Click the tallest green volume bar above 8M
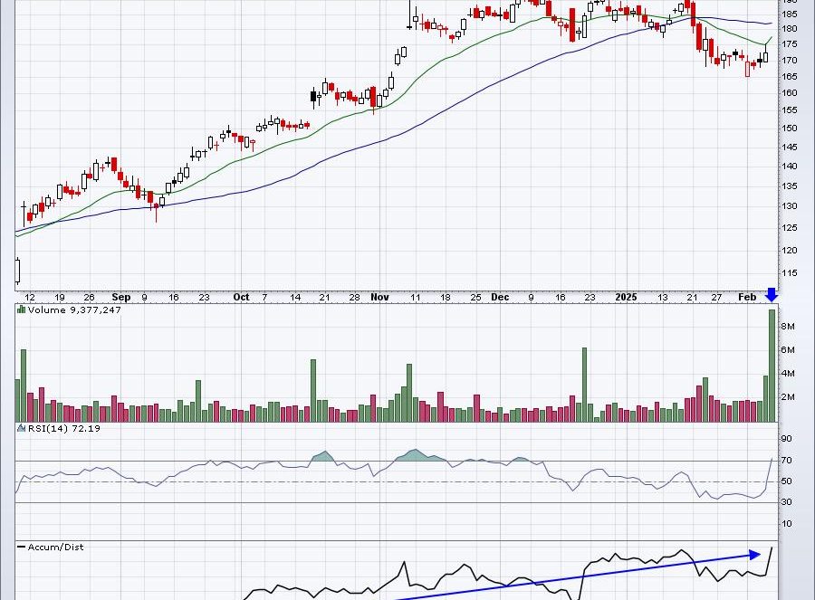Screen dimensions: 815x600 click(x=772, y=366)
